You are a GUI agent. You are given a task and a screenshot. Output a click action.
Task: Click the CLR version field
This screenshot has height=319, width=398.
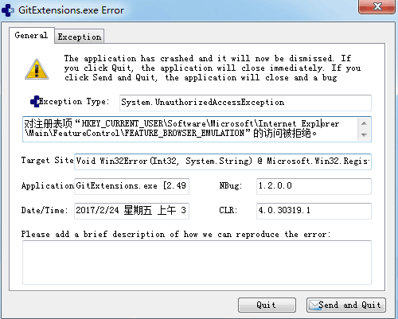coord(314,211)
